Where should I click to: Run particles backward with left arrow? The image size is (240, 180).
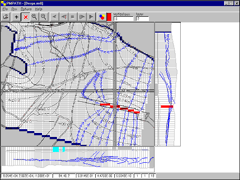tap(55, 17)
